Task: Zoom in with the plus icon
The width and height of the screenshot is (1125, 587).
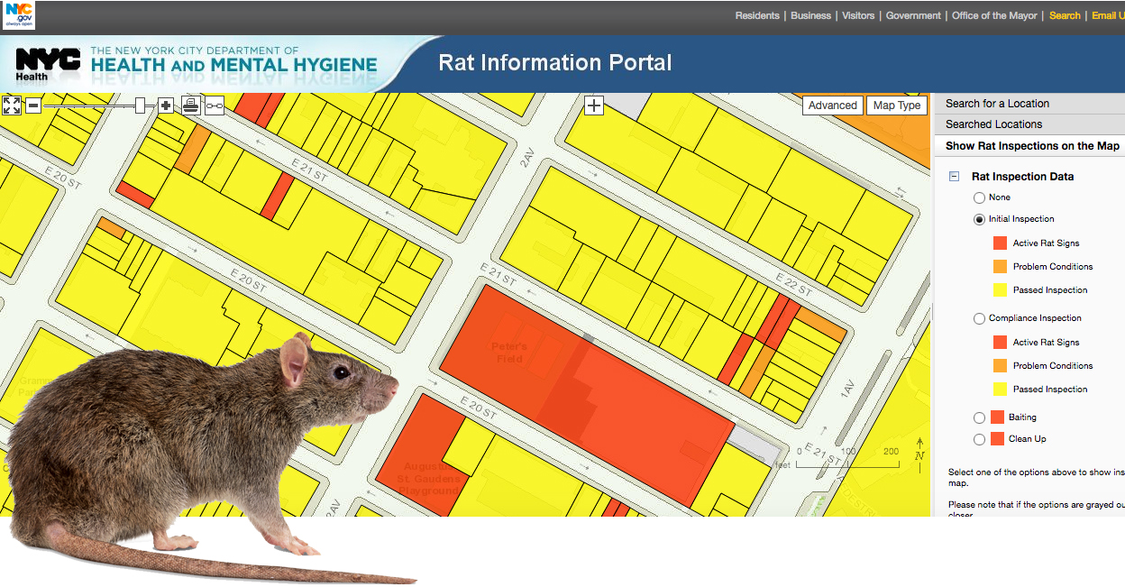Action: point(166,105)
